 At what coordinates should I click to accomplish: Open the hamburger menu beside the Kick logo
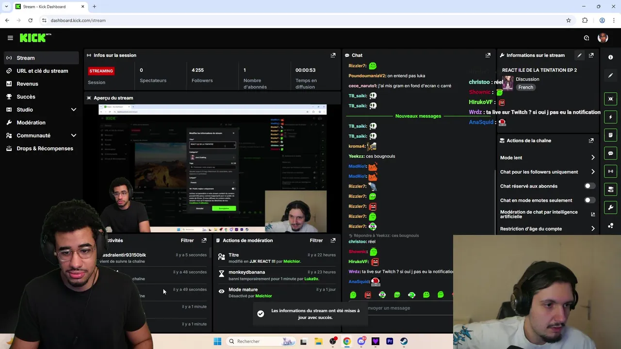10,38
